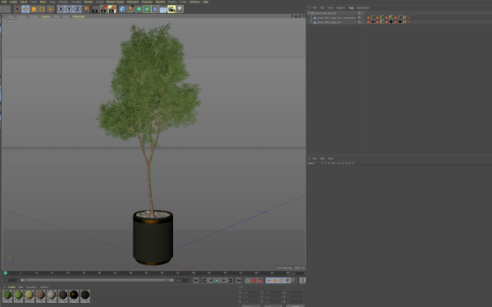This screenshot has height=307, width=492.
Task: Go to start of animation
Action: (196, 280)
